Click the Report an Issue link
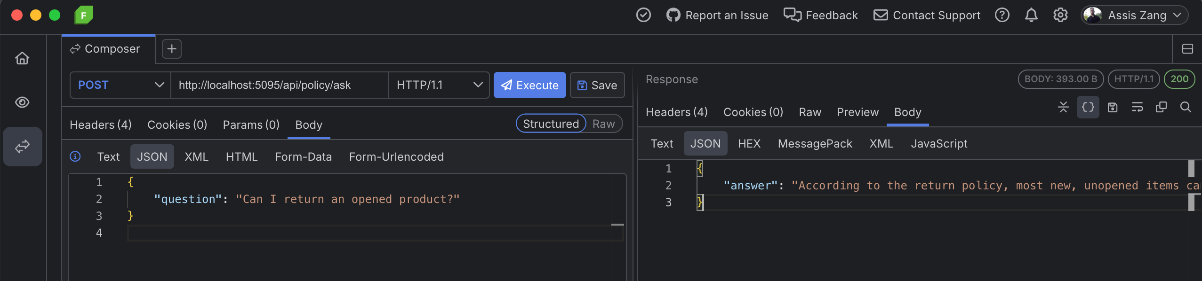This screenshot has height=281, width=1202. click(717, 16)
